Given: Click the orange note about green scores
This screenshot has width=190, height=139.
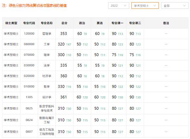Looking at the screenshot, I should 34,5.
